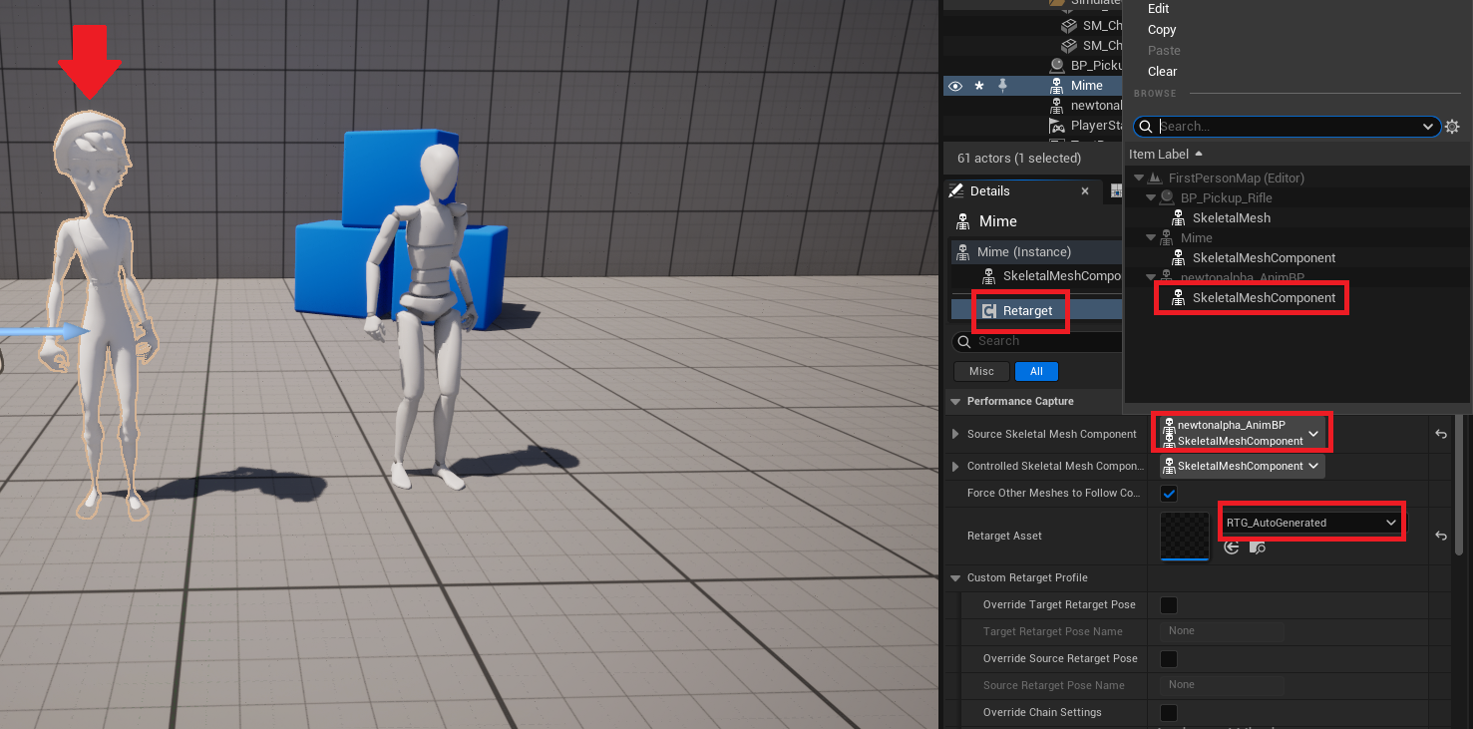Click the Retarget Asset thumbnail

[x=1185, y=536]
